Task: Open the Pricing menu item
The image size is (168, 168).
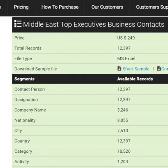Action: [x=21, y=7]
